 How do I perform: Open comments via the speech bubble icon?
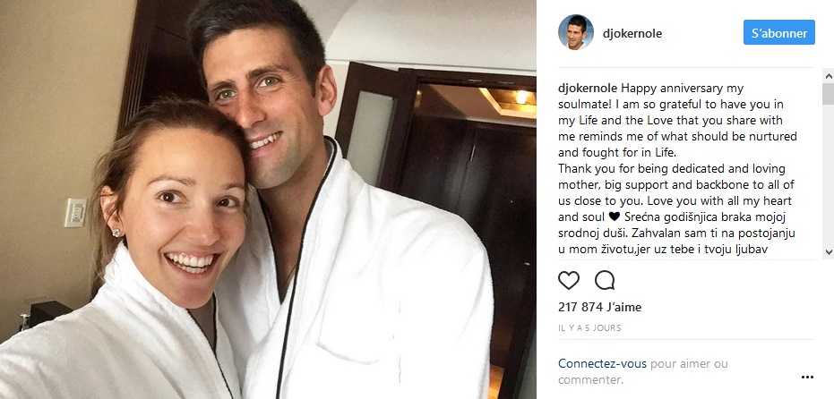(605, 280)
